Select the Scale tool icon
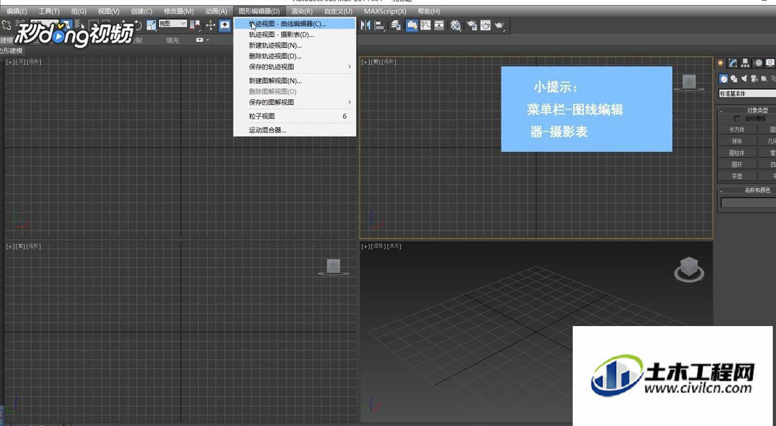 (151, 25)
